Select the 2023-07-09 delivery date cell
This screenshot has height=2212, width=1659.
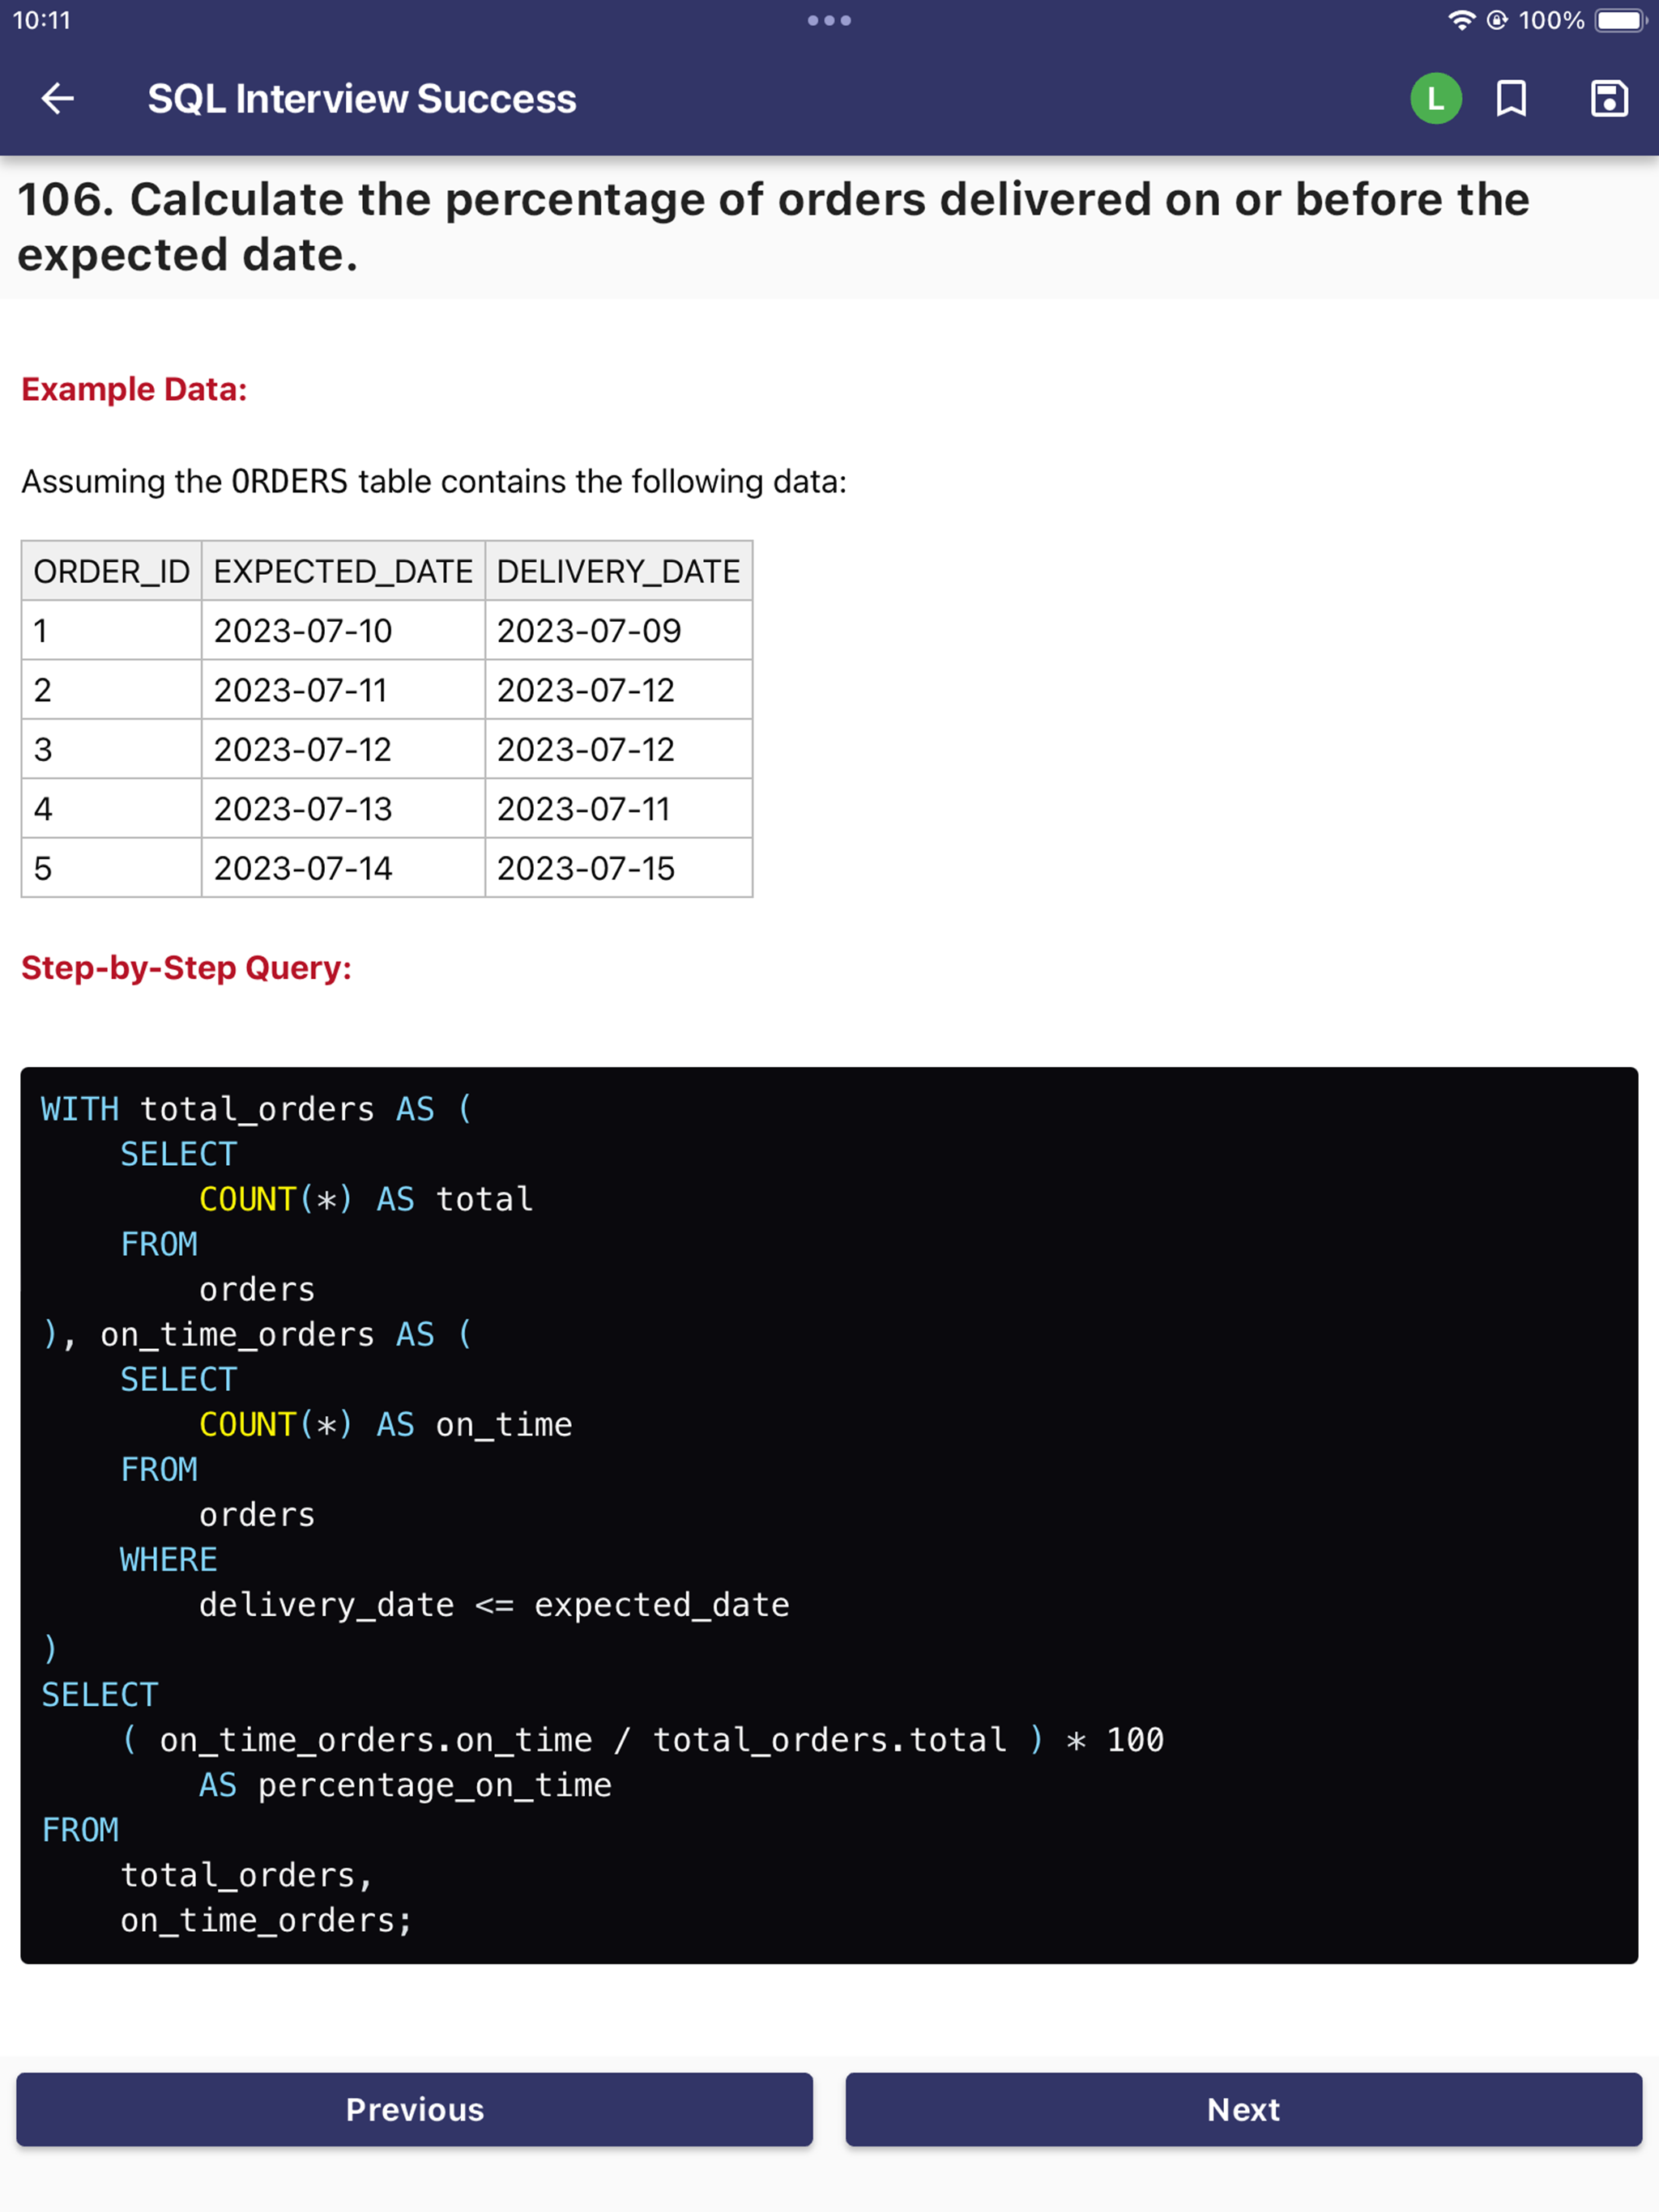click(618, 630)
